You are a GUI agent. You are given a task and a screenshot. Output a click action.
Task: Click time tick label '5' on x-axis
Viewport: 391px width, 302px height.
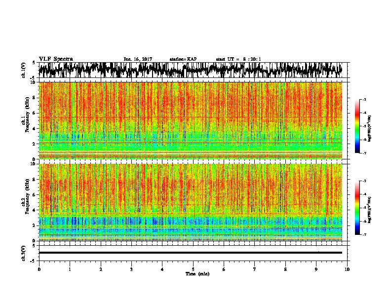click(193, 269)
